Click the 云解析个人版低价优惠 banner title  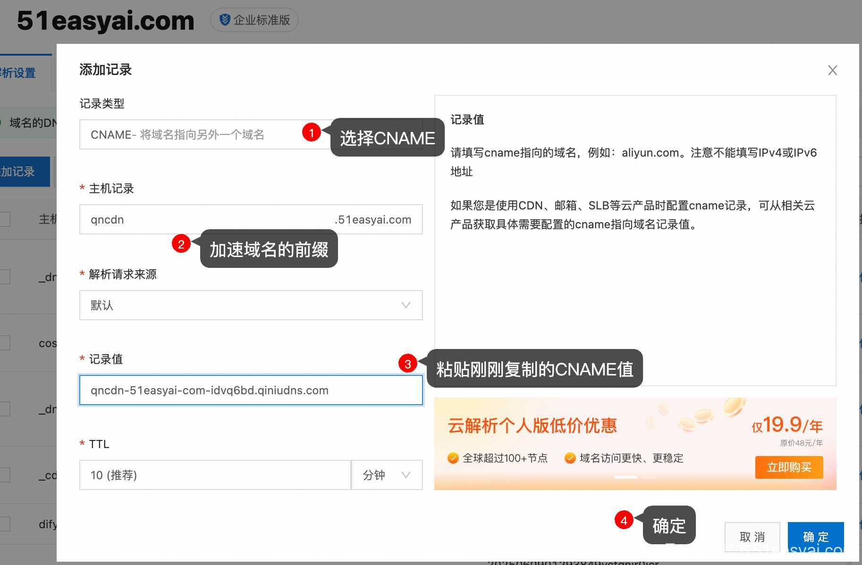532,425
